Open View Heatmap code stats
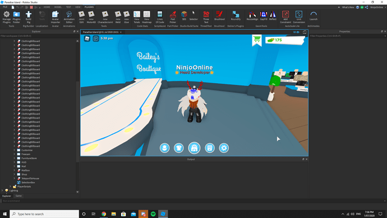This screenshot has width=387, height=218. tap(146, 17)
